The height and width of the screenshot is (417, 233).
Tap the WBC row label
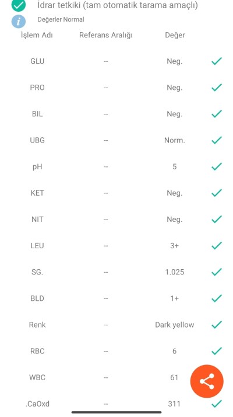pos(37,377)
